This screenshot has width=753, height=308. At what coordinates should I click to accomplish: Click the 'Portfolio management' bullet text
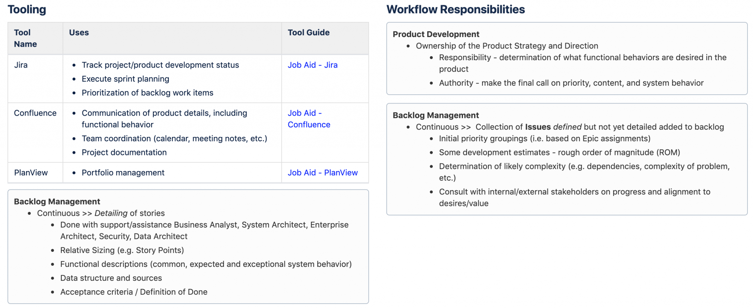coord(123,173)
